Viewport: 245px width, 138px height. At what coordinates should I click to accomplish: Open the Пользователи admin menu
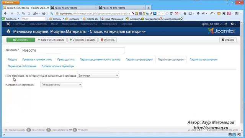[x=38, y=24]
